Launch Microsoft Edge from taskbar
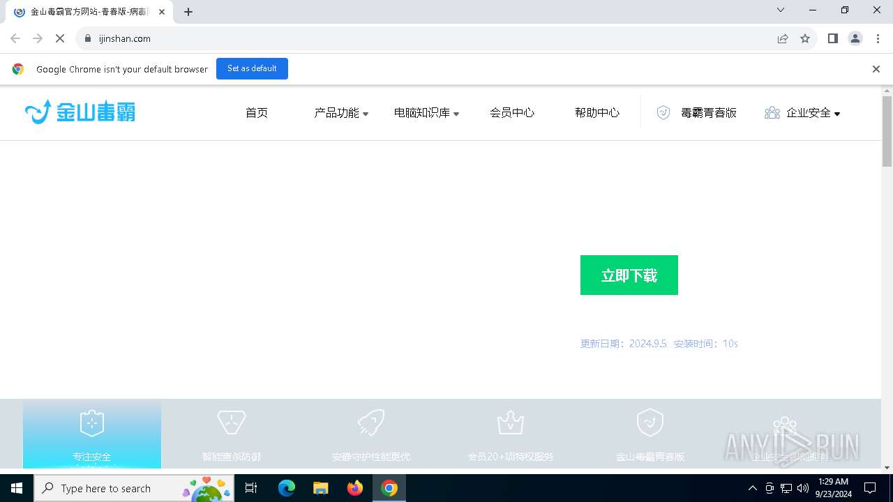893x502 pixels. (x=287, y=488)
